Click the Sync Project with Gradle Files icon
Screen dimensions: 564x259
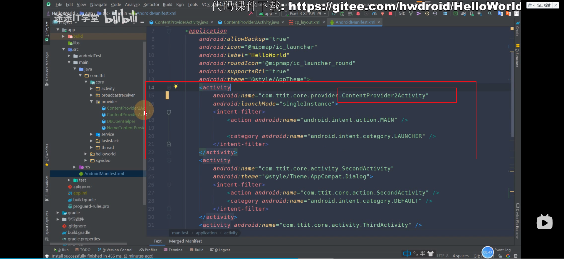tap(464, 14)
